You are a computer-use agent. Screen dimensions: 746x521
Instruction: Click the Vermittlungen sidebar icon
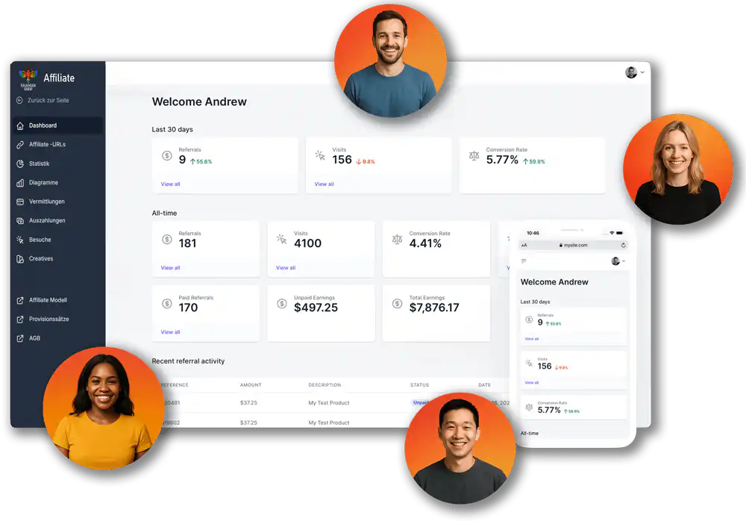[20, 202]
